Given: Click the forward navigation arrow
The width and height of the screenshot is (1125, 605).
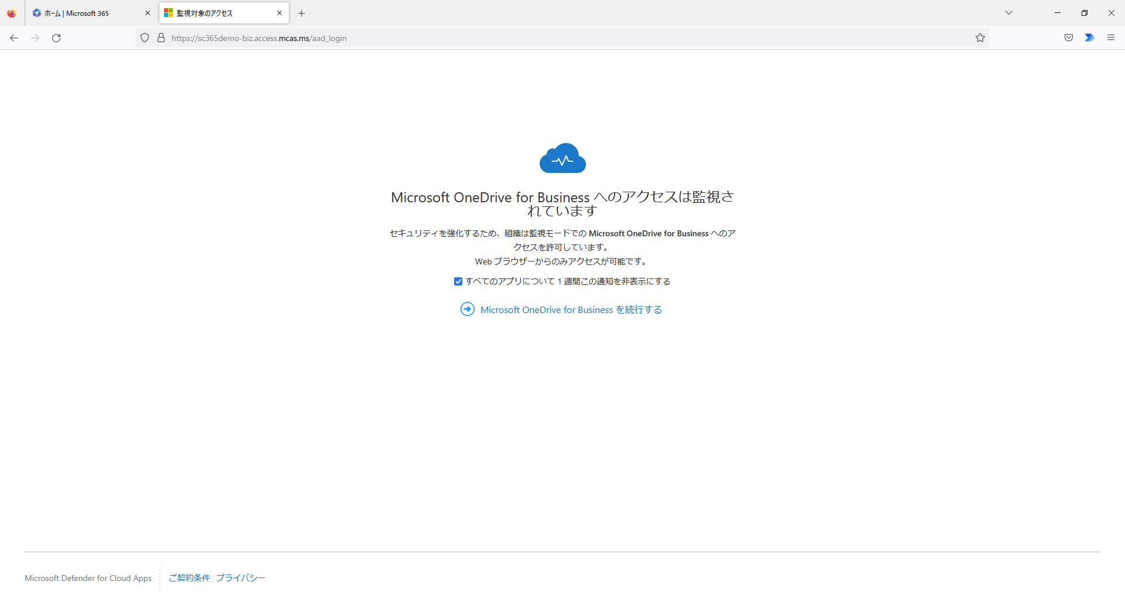Looking at the screenshot, I should (x=35, y=38).
